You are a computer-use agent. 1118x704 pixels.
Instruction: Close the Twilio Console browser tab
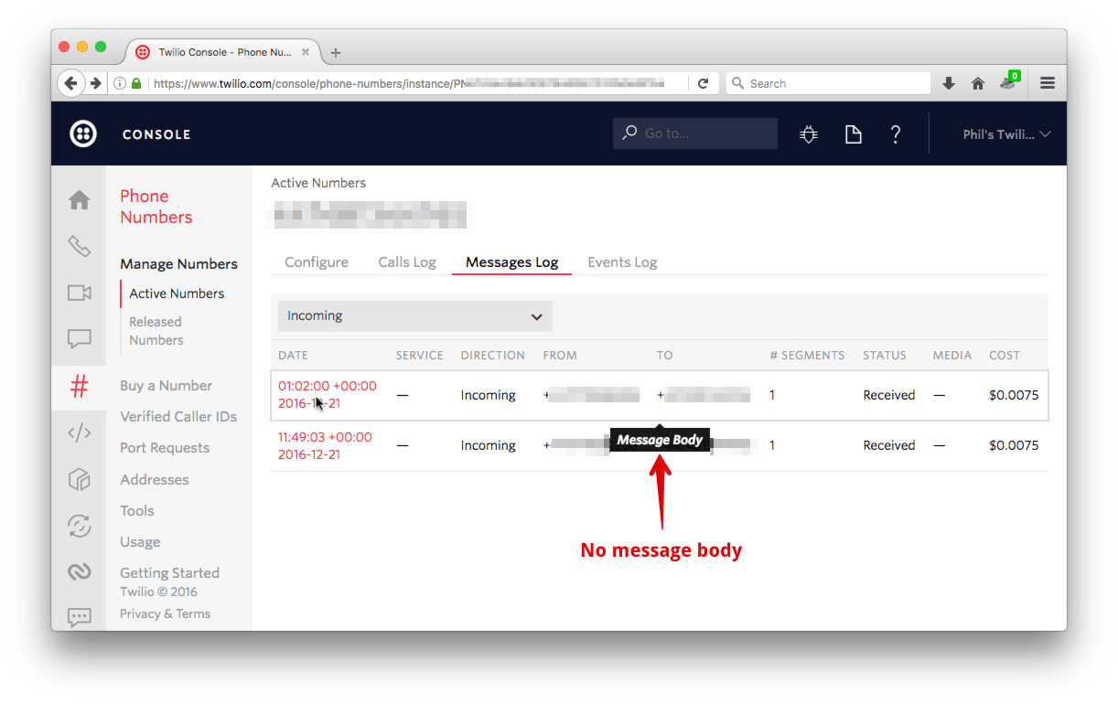click(x=306, y=52)
